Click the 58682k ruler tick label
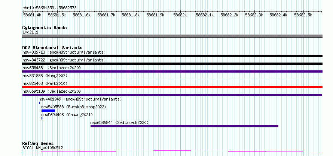 coord(180,15)
